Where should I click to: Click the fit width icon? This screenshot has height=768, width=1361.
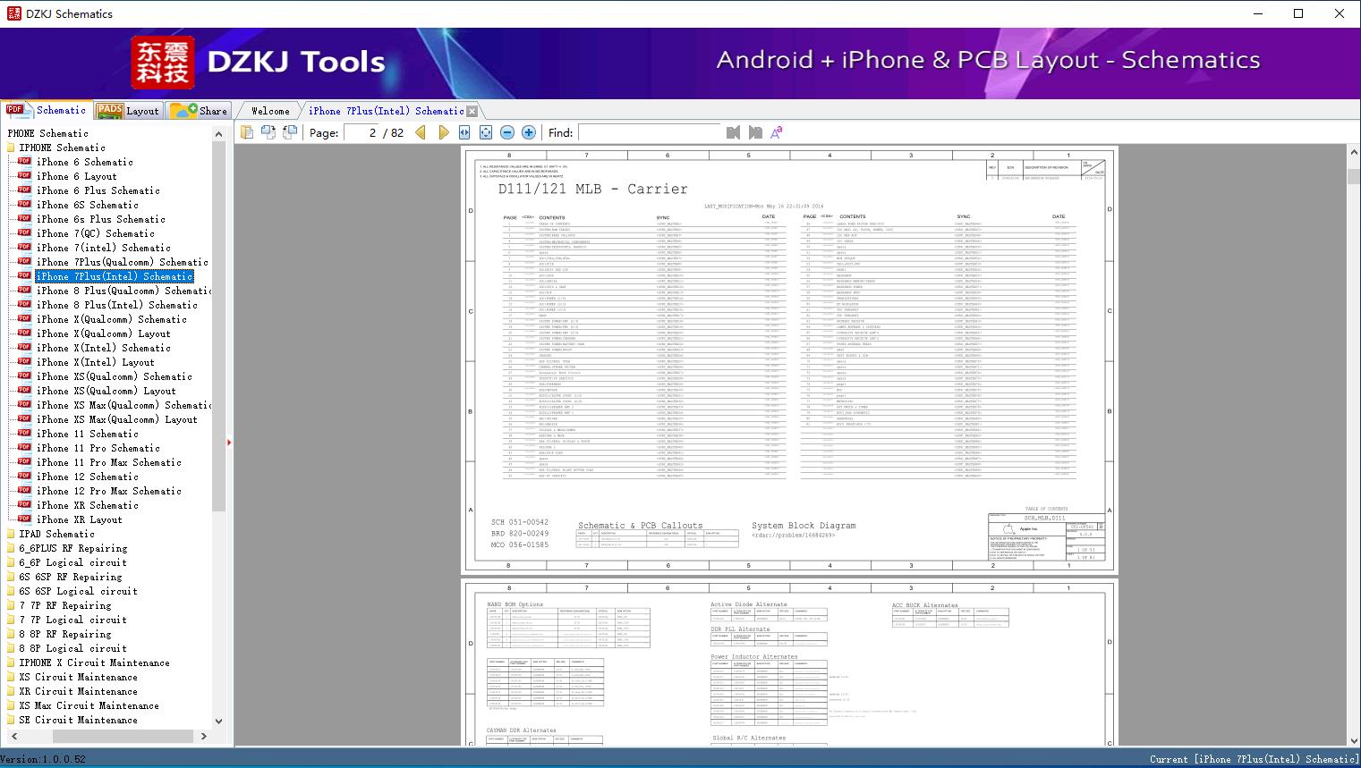pyautogui.click(x=464, y=132)
